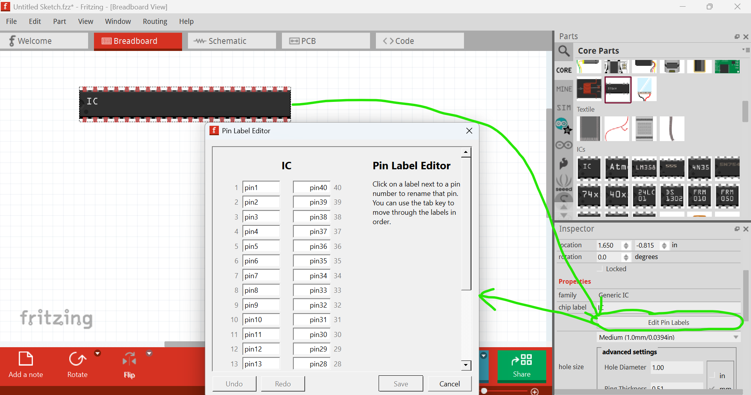The width and height of the screenshot is (751, 395).
Task: Open the File menu
Action: [x=11, y=21]
